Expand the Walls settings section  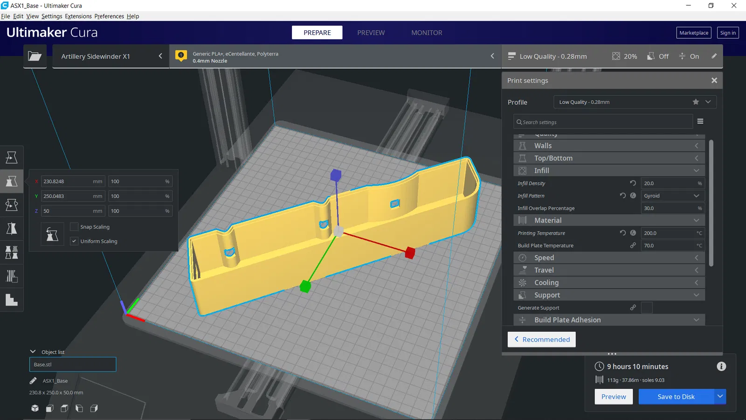coord(609,146)
